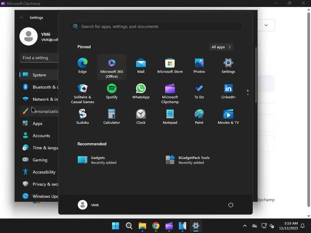The height and width of the screenshot is (233, 311).
Task: Click the muted volume tray icon
Action: [x=272, y=226]
